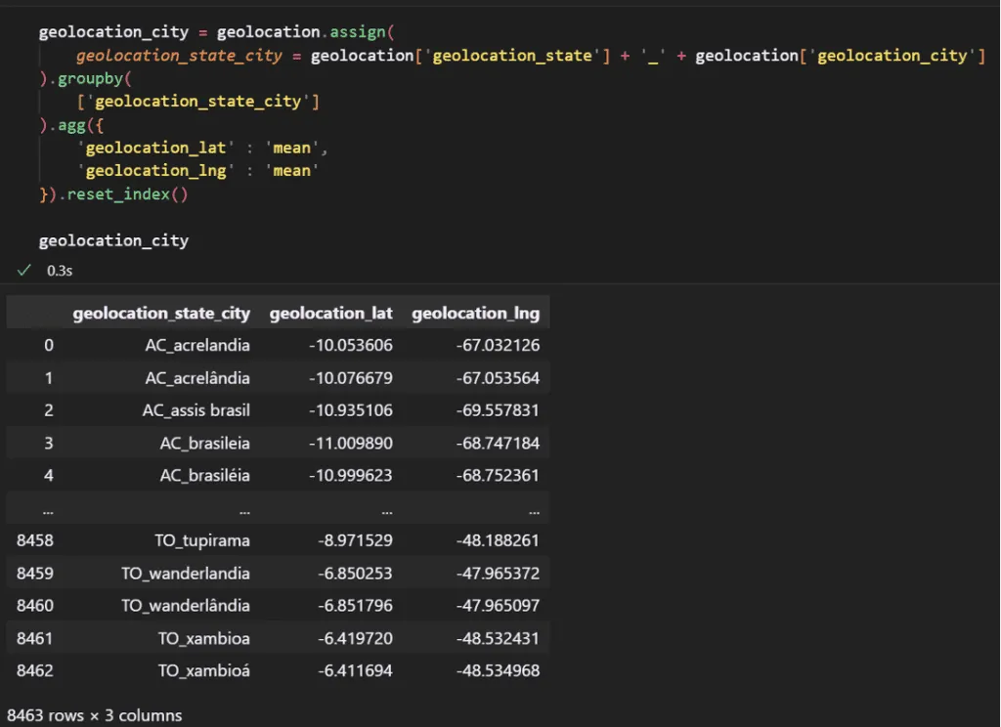Image resolution: width=1001 pixels, height=727 pixels.
Task: Place cursor on .reset_index() in the code
Action: coord(124,194)
